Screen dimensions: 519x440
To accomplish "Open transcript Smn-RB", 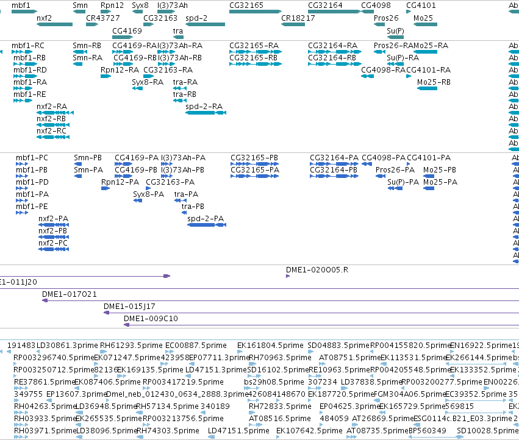I will (x=87, y=45).
